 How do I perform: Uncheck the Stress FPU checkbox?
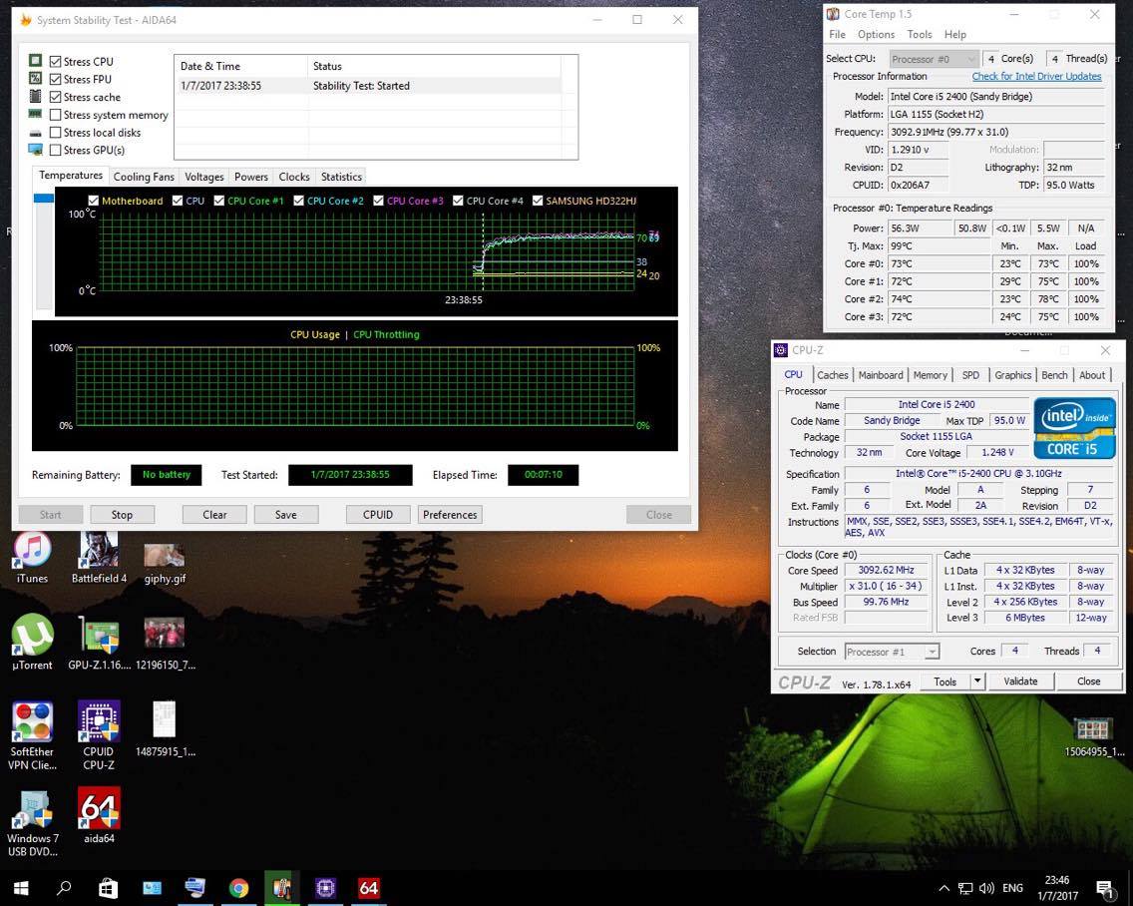56,80
